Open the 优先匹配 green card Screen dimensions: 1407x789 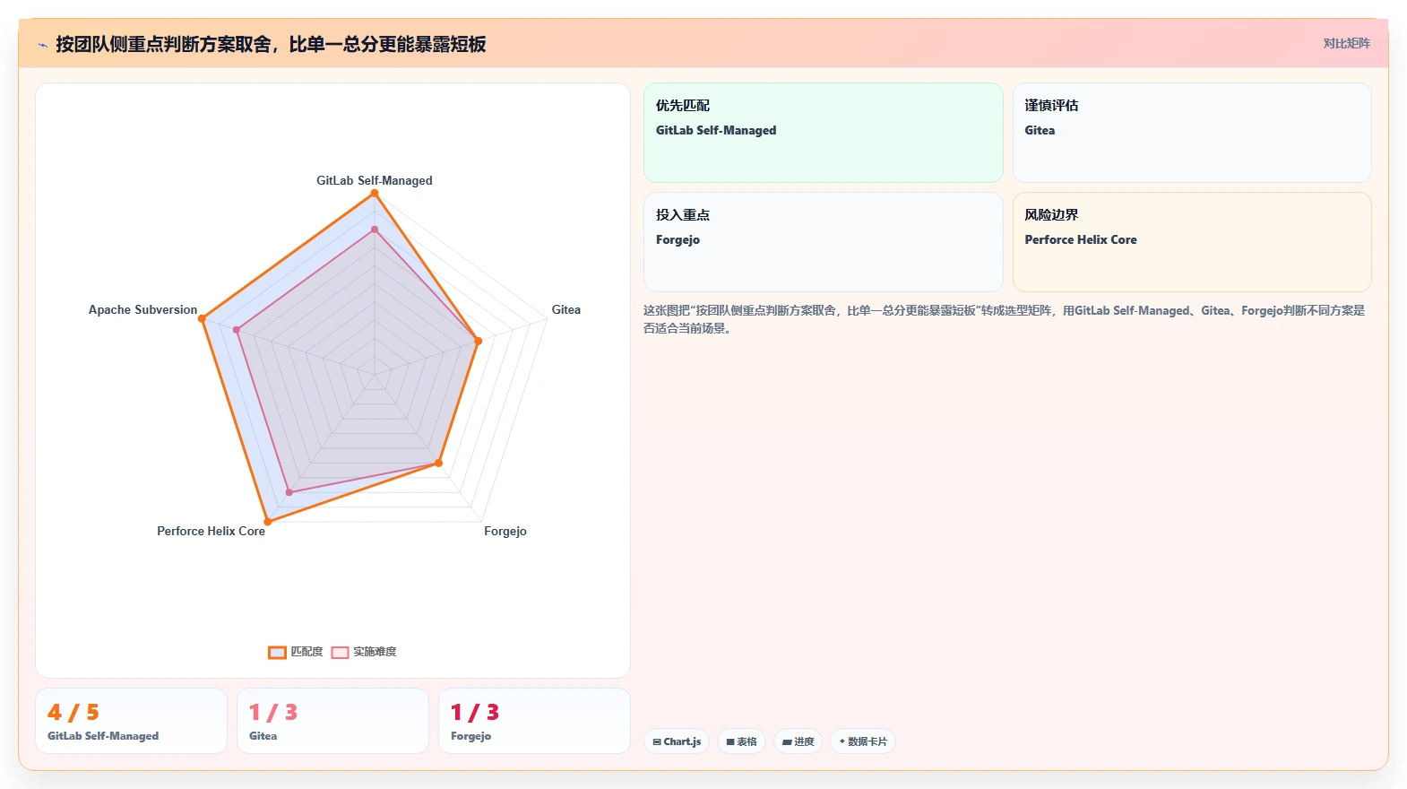coord(824,133)
